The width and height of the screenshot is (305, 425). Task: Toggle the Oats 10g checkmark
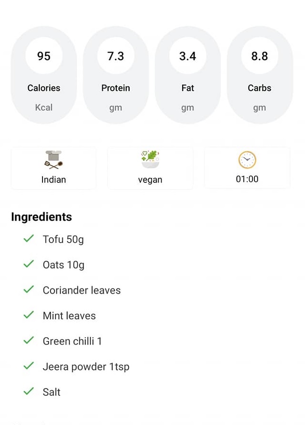click(29, 264)
